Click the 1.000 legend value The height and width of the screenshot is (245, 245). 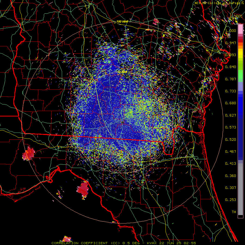tap(231, 30)
